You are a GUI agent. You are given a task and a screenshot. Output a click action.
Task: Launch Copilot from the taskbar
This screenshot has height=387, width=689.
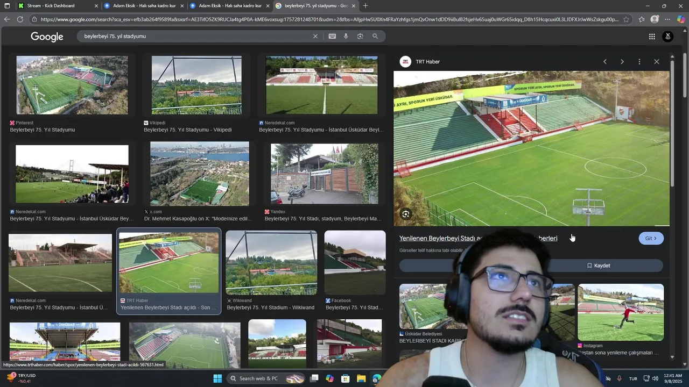pyautogui.click(x=329, y=378)
